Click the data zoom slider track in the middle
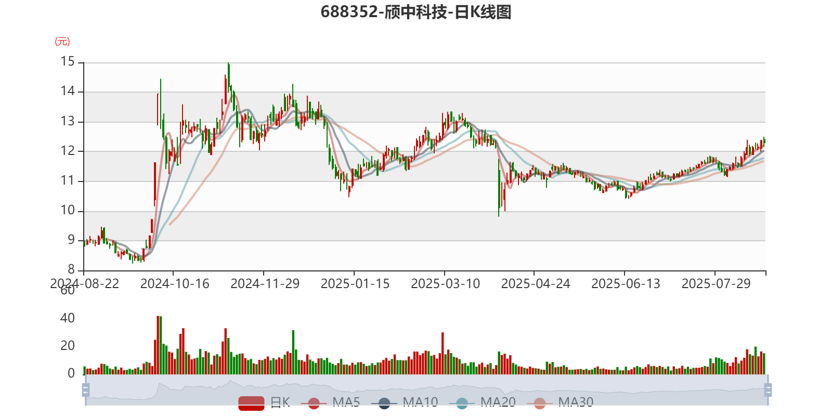 (426, 389)
